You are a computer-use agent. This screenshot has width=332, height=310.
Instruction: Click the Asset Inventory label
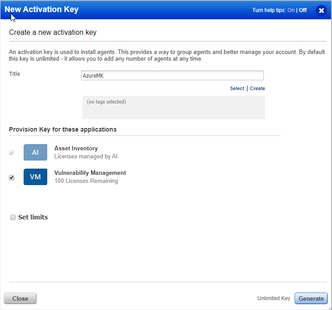76,149
